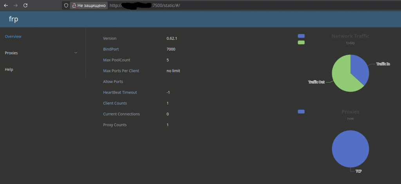Click the Max PoolCount label
The width and height of the screenshot is (401, 184).
tap(117, 60)
